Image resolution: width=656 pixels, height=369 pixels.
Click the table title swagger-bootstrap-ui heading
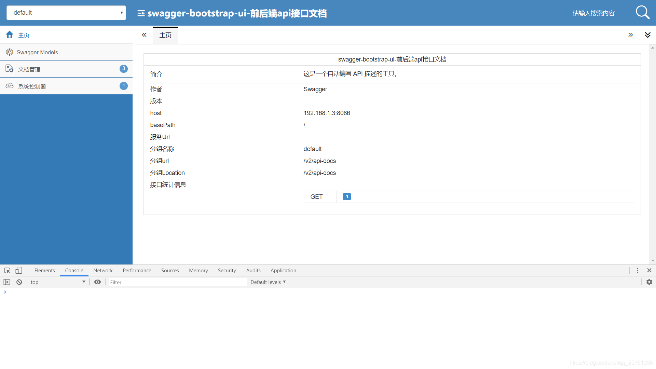pos(392,59)
